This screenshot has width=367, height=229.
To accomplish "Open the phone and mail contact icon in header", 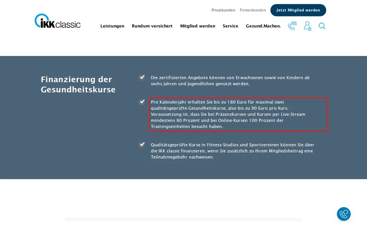I will pos(292,26).
